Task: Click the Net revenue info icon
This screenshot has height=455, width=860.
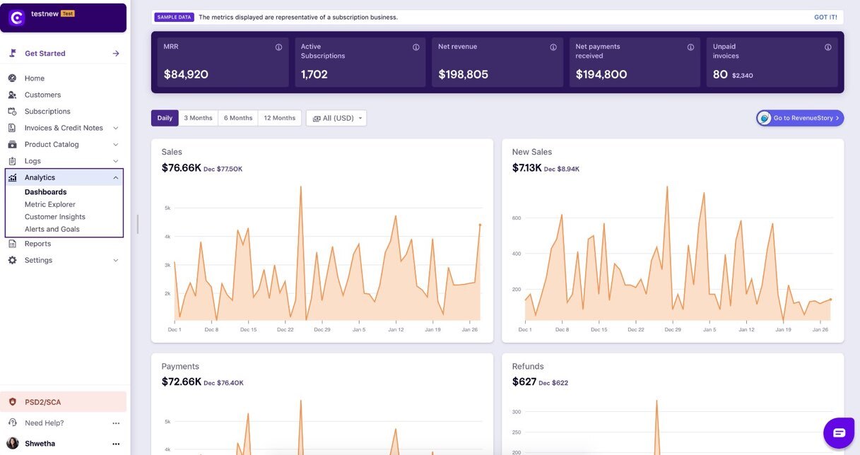Action: 553,47
